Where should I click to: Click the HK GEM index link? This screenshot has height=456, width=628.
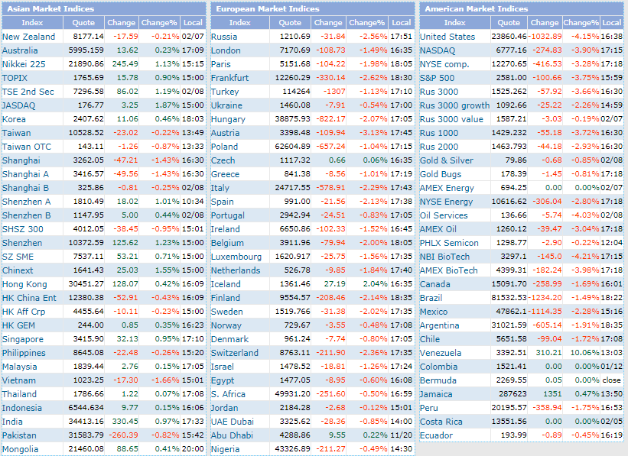(x=18, y=325)
